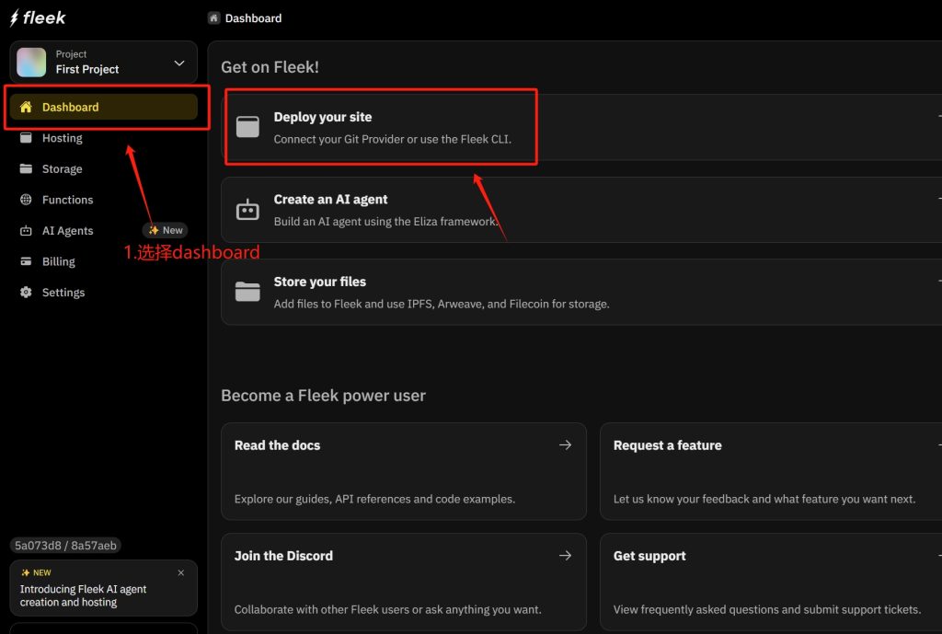Click 'View frequently asked questions' text
Screen dimensions: 942x634
tap(767, 609)
